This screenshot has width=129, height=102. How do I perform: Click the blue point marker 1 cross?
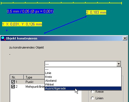point(7,30)
